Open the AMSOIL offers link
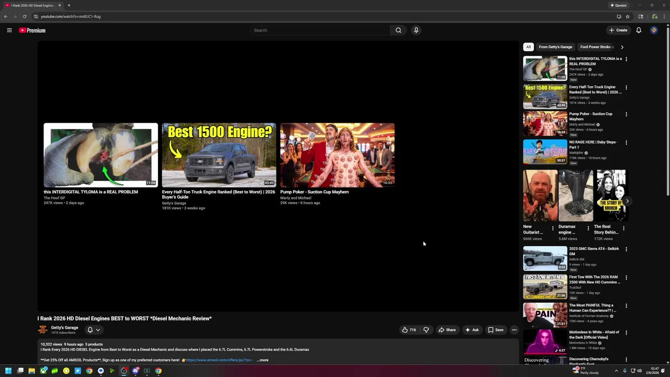 tap(219, 360)
